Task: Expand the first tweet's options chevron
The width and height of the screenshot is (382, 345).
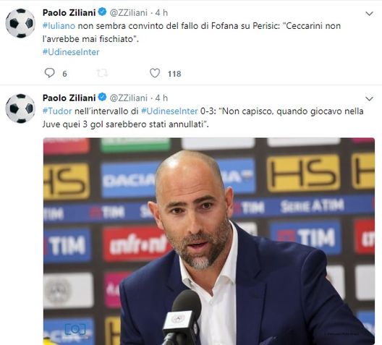Action: pos(369,14)
